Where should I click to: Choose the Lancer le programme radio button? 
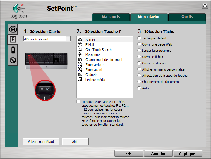click(139, 51)
